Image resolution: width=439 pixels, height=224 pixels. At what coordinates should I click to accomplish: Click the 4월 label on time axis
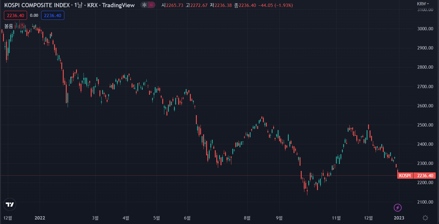(x=126, y=218)
